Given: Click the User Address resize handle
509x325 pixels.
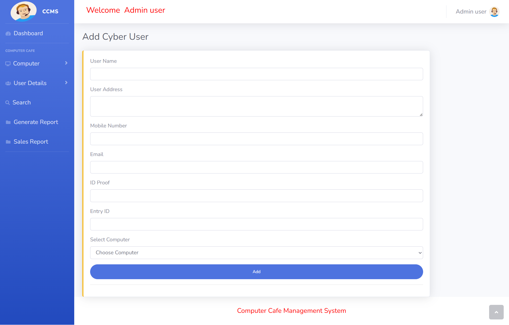Looking at the screenshot, I should (421, 115).
